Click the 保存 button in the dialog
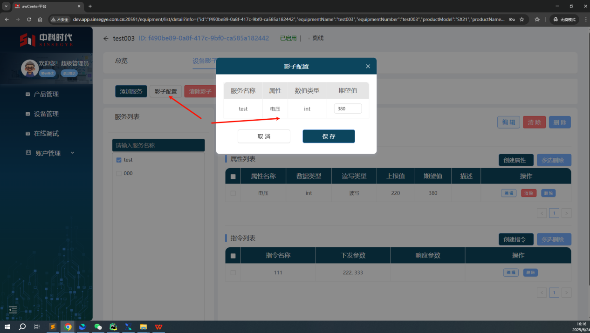590x333 pixels. (329, 136)
